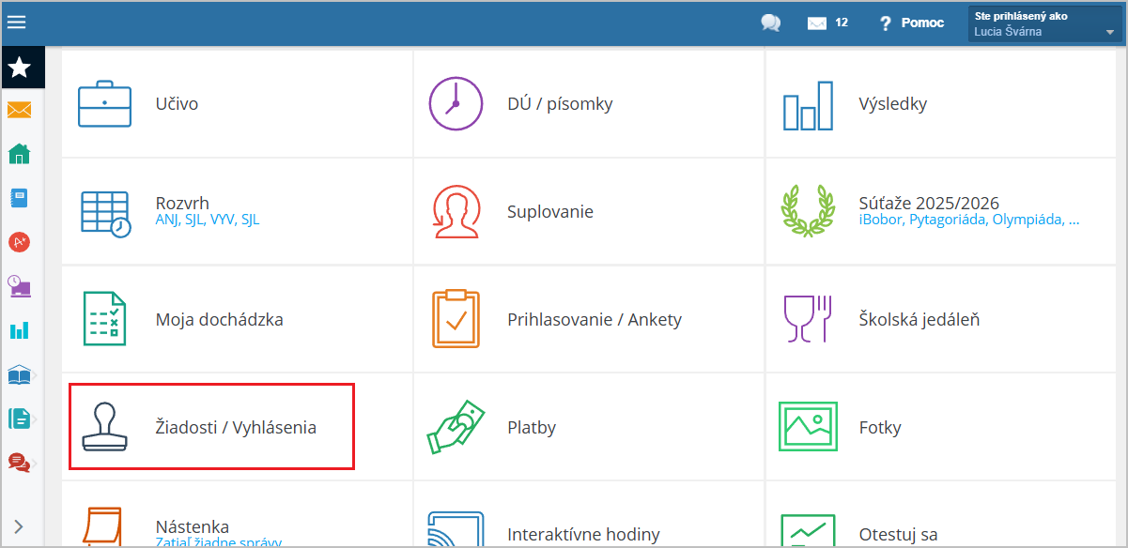Viewport: 1128px width, 548px height.
Task: Open chat bubbles icon in top bar
Action: pyautogui.click(x=771, y=23)
